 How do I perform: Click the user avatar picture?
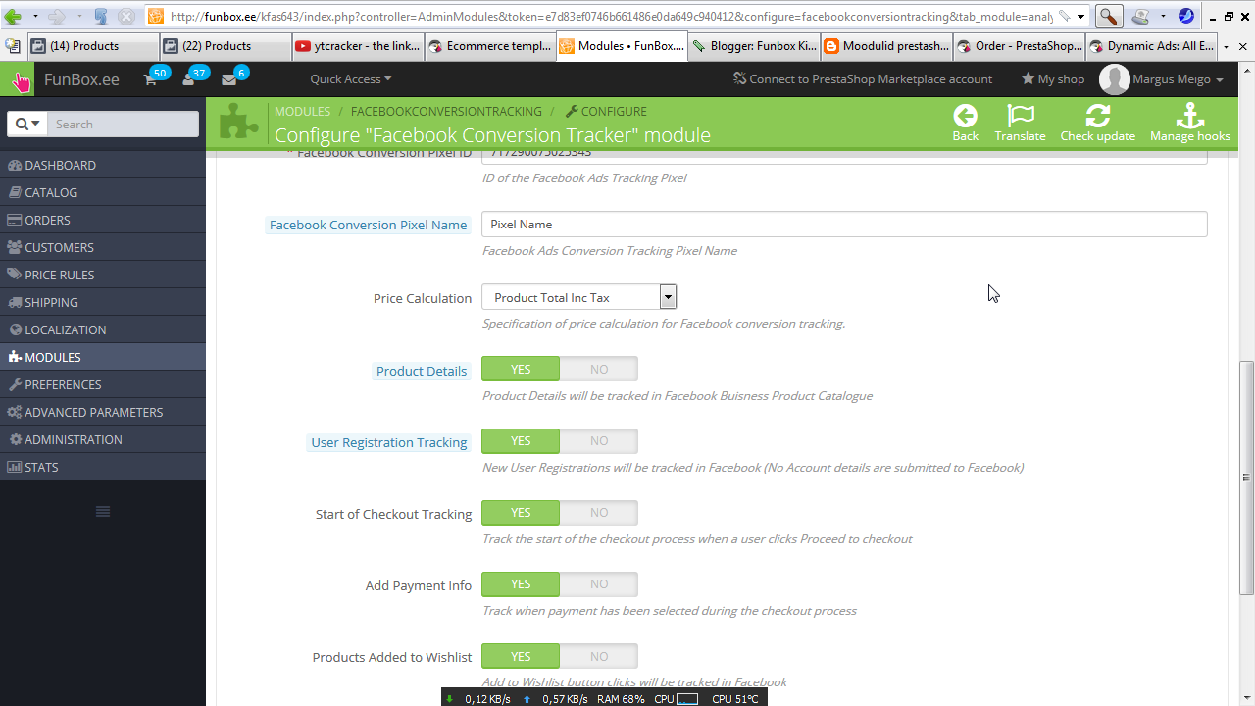[1114, 79]
